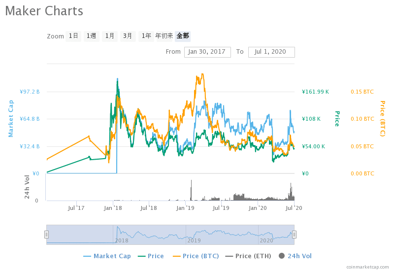Click the 24h Vol axis title
This screenshot has width=394, height=271.
(27, 187)
